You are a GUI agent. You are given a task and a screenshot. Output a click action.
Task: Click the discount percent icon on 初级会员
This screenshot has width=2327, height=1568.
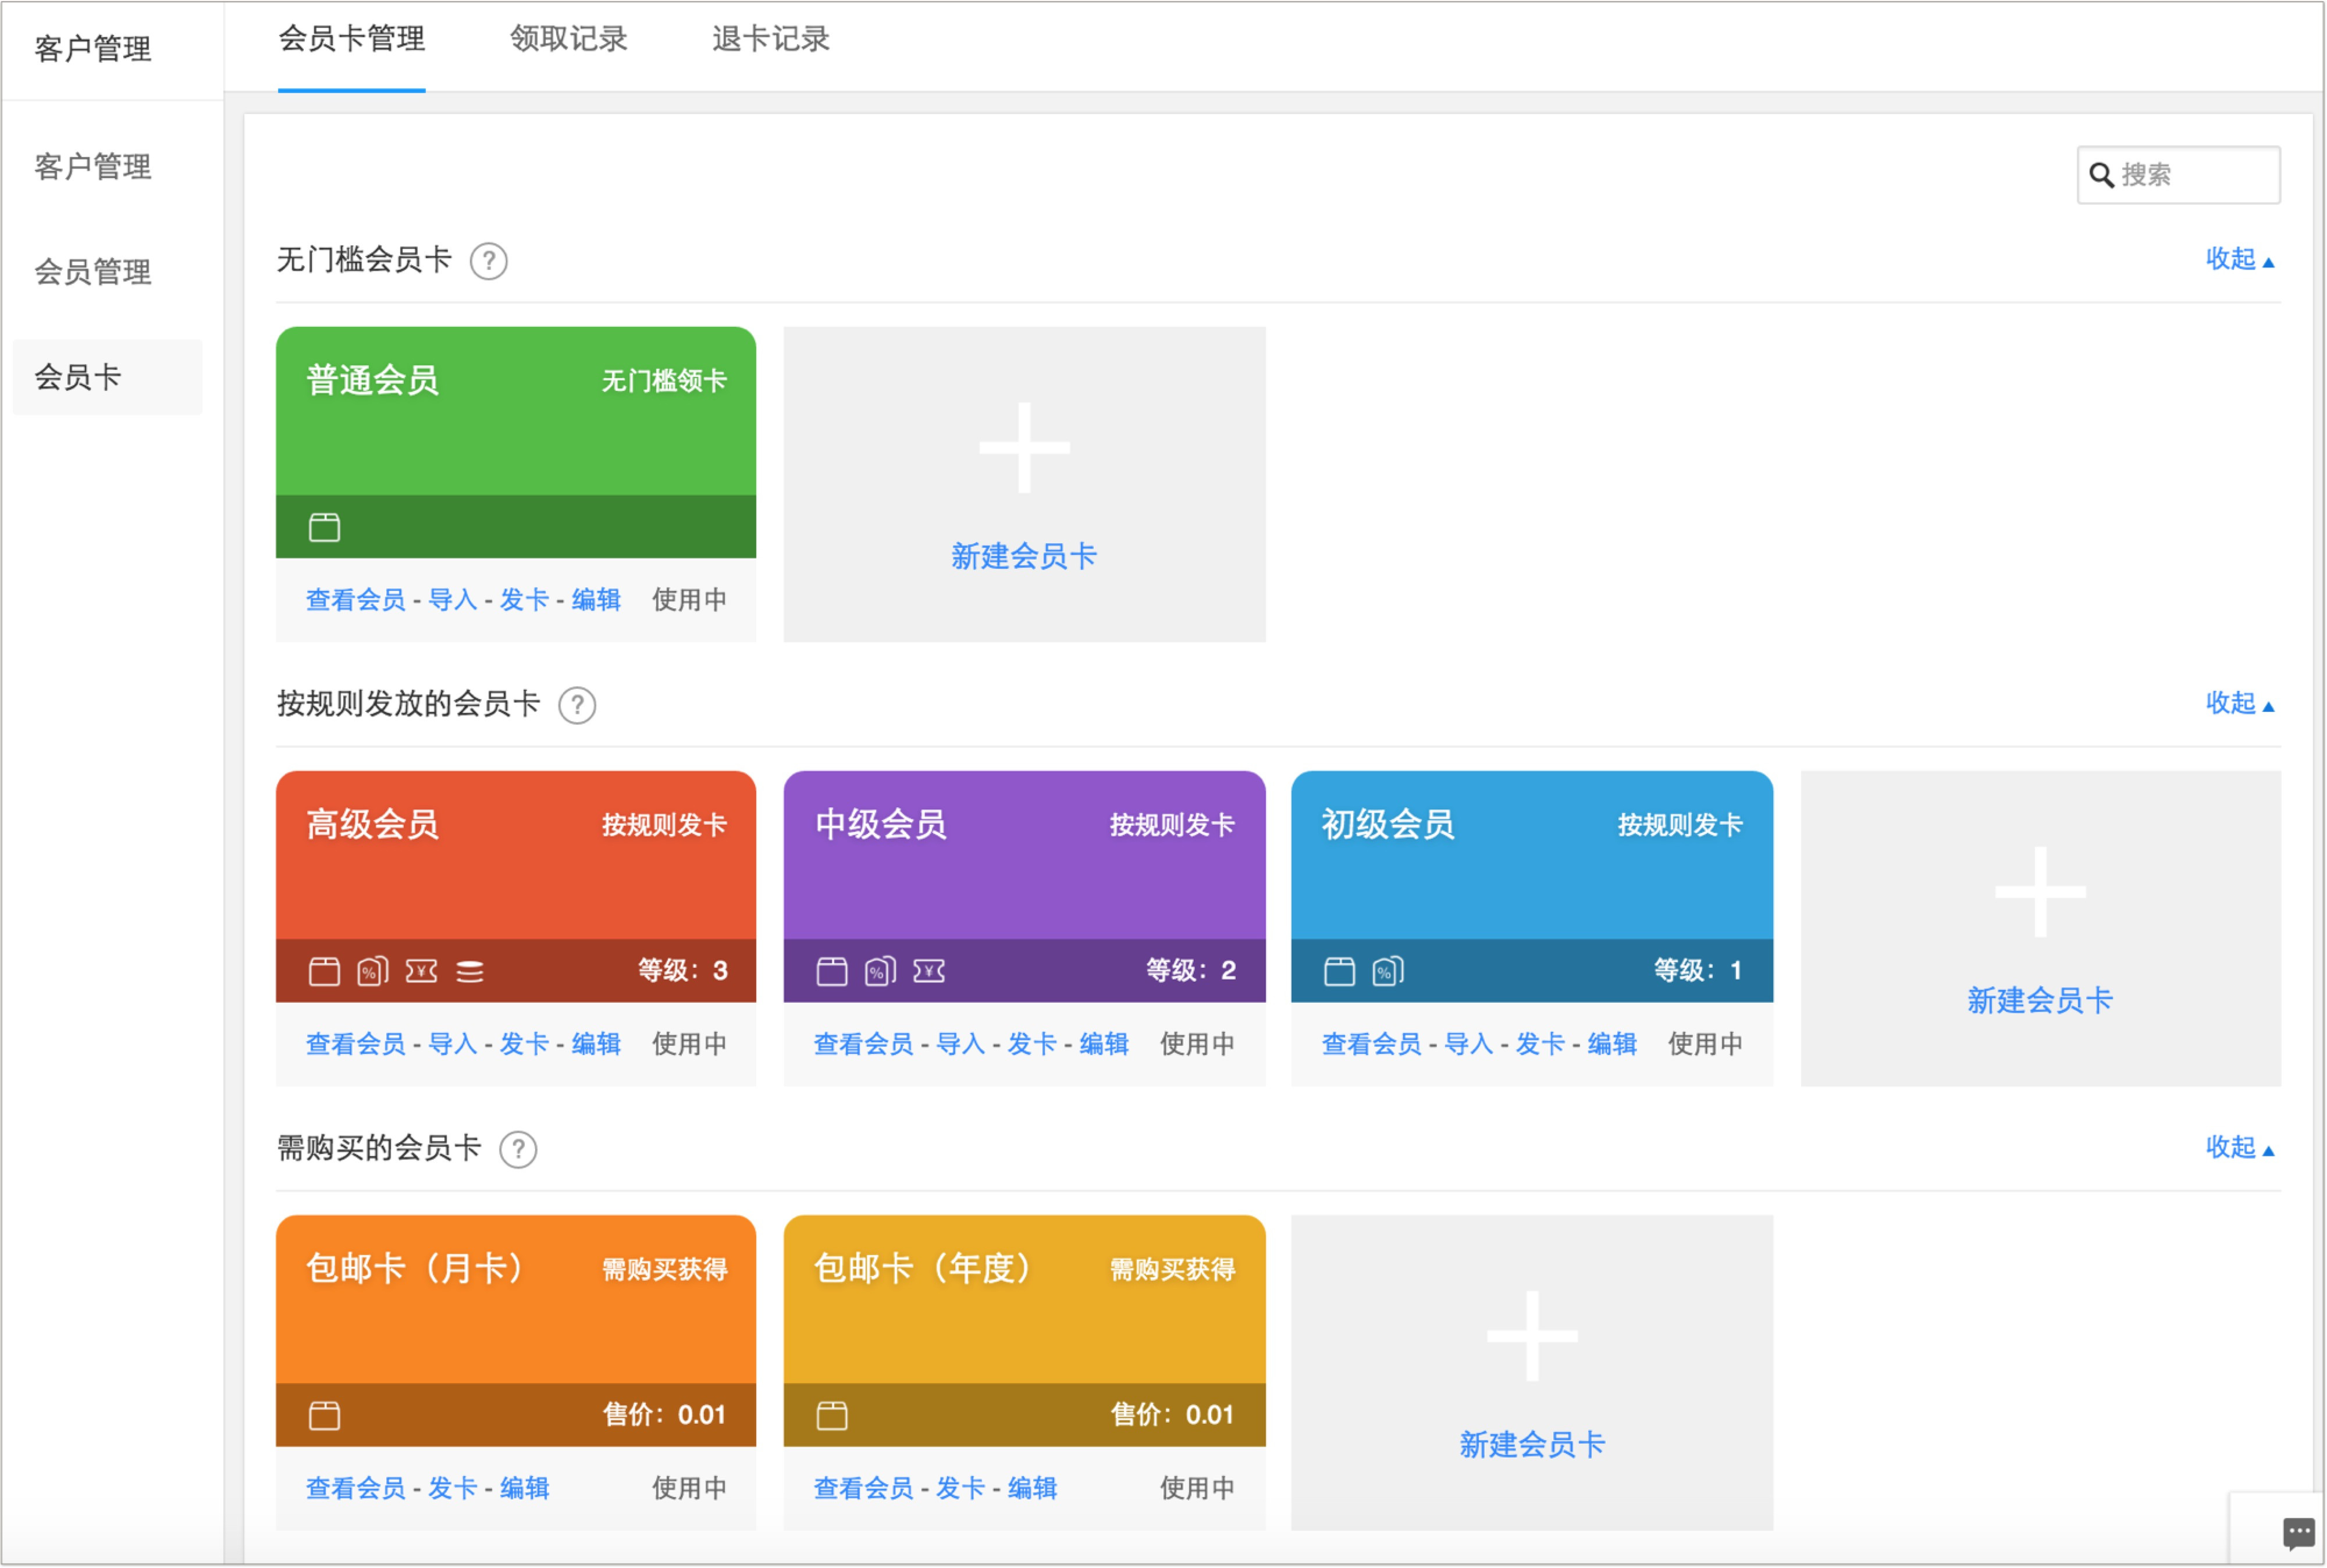pyautogui.click(x=1388, y=971)
